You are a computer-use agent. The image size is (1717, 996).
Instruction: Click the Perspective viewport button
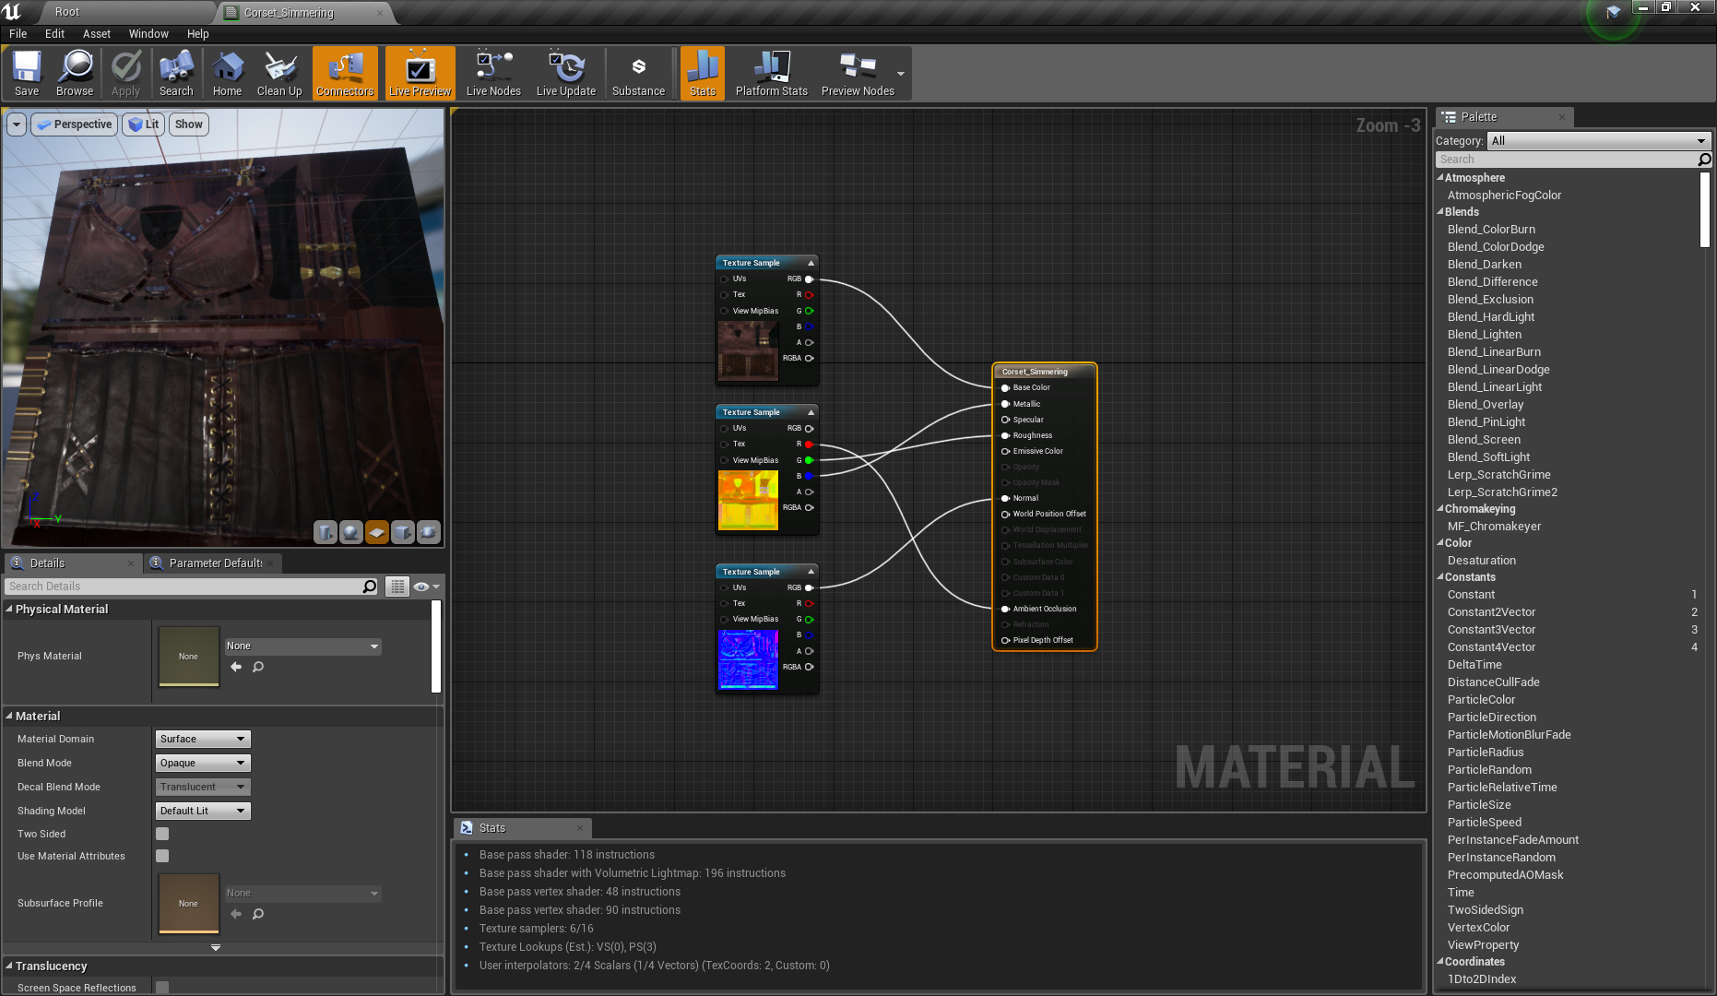75,125
